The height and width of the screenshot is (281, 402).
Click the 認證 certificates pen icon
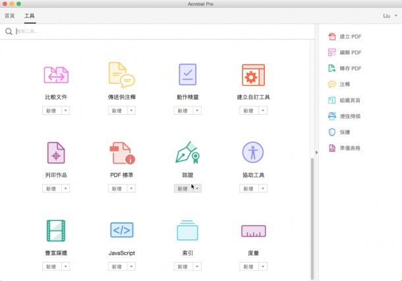coord(187,153)
